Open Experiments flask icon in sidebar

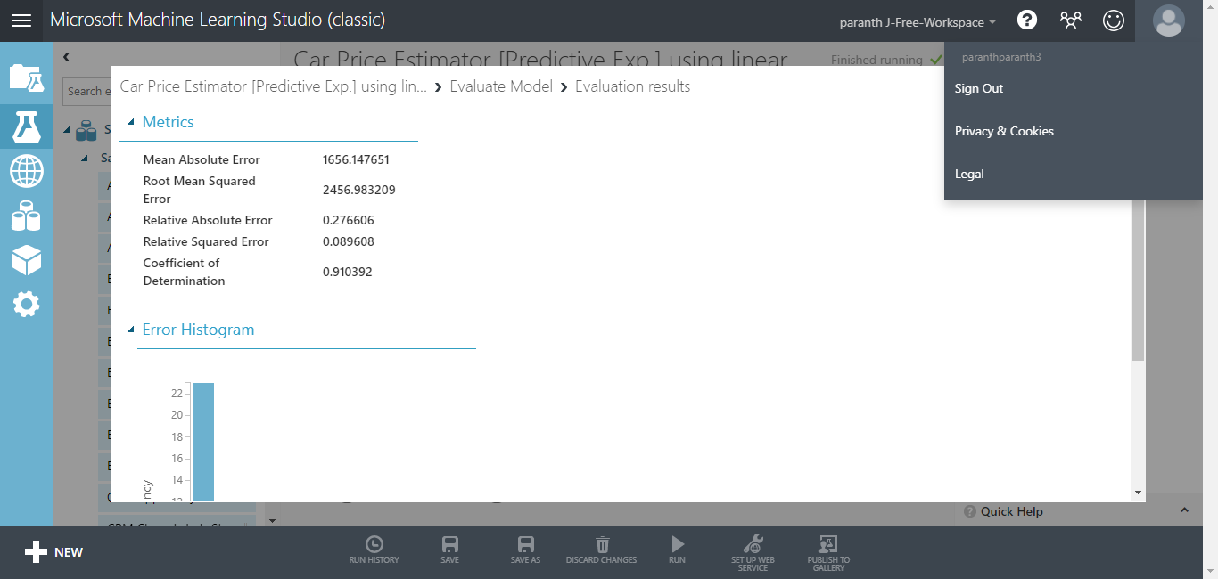[x=26, y=127]
